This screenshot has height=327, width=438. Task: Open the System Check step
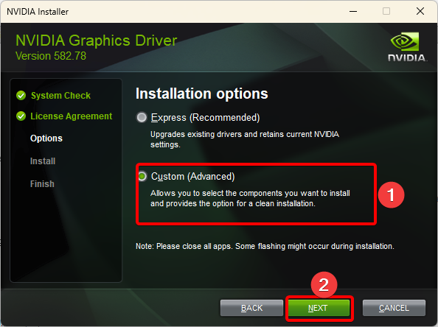60,96
